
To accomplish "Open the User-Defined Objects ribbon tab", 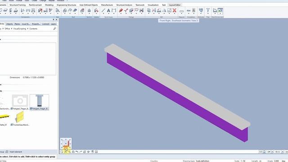I will coord(89,5).
